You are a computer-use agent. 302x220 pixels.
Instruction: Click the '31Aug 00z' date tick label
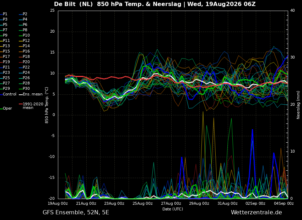(227, 203)
